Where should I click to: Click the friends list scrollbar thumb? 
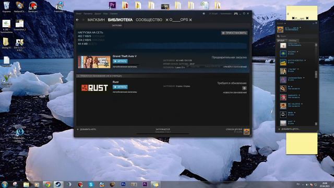point(316,75)
